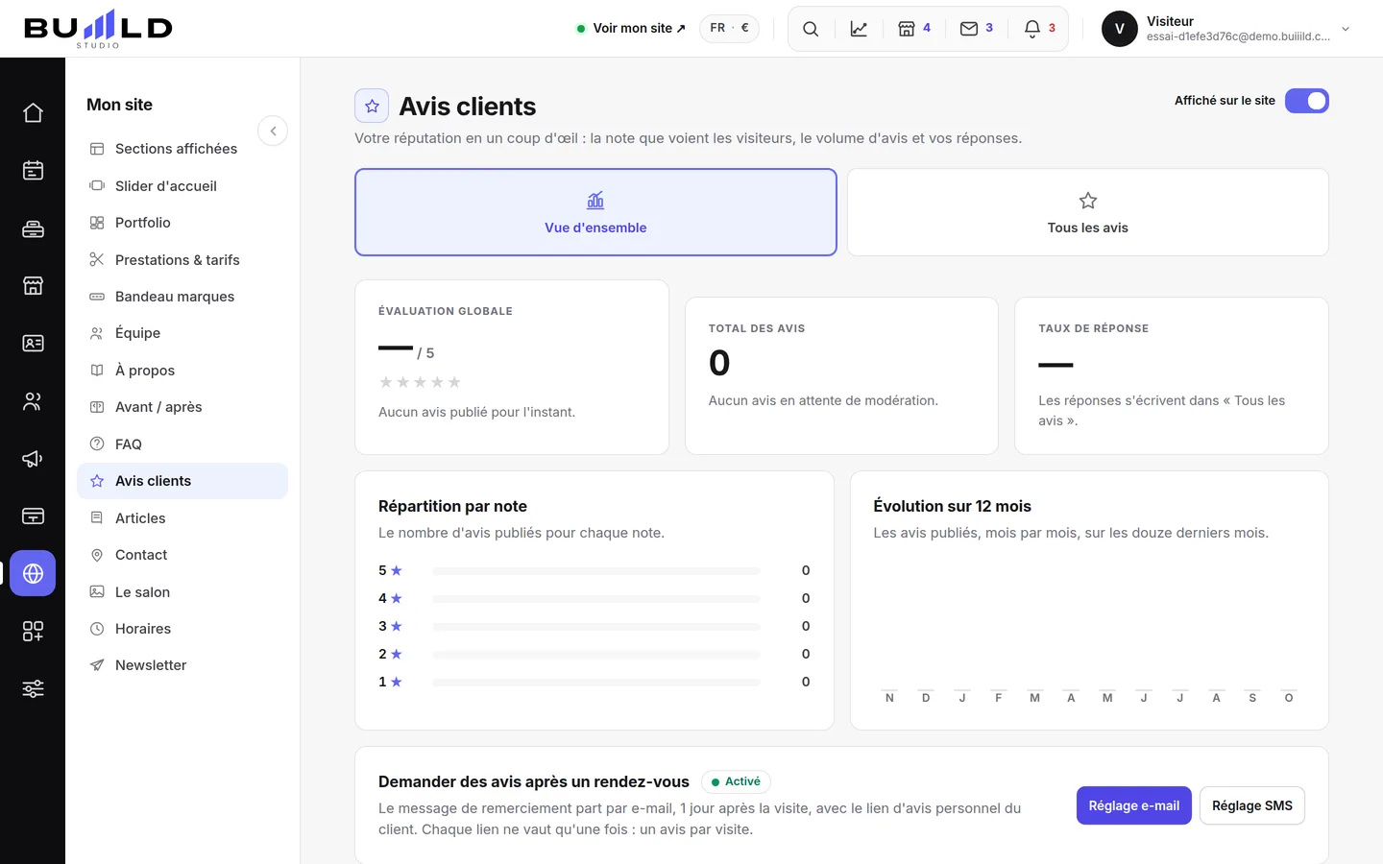
Task: Open the statistics chart icon in top bar
Action: click(859, 29)
